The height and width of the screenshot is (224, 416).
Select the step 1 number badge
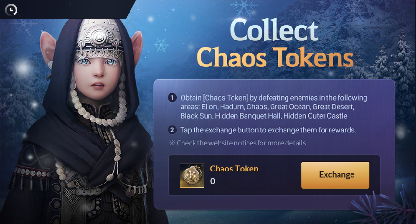point(172,98)
